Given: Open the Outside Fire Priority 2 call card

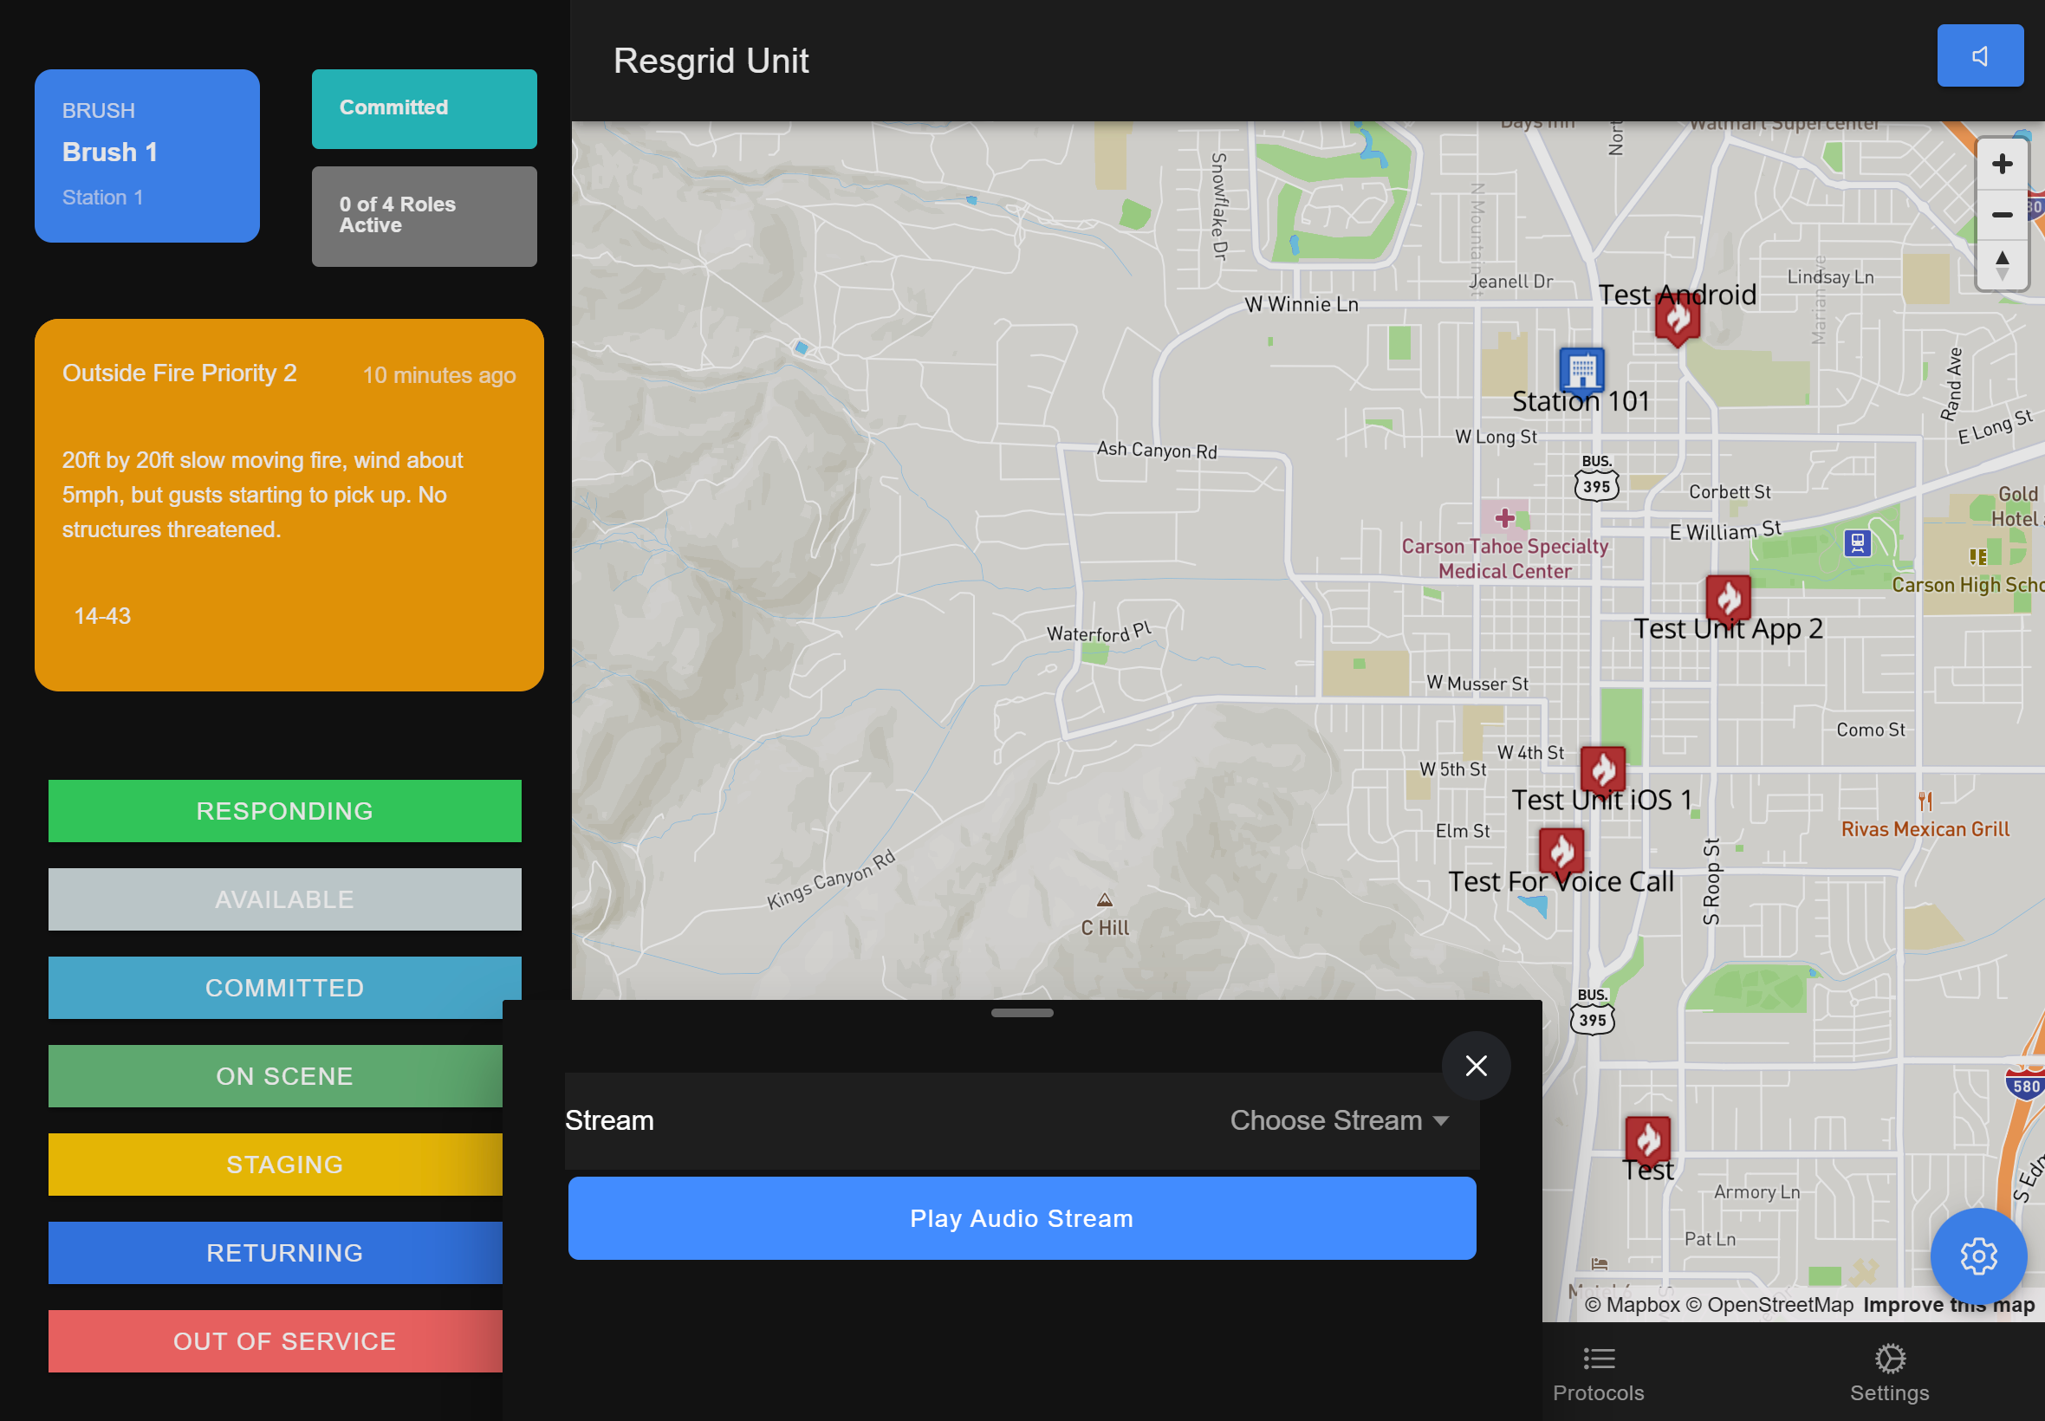Looking at the screenshot, I should click(289, 504).
